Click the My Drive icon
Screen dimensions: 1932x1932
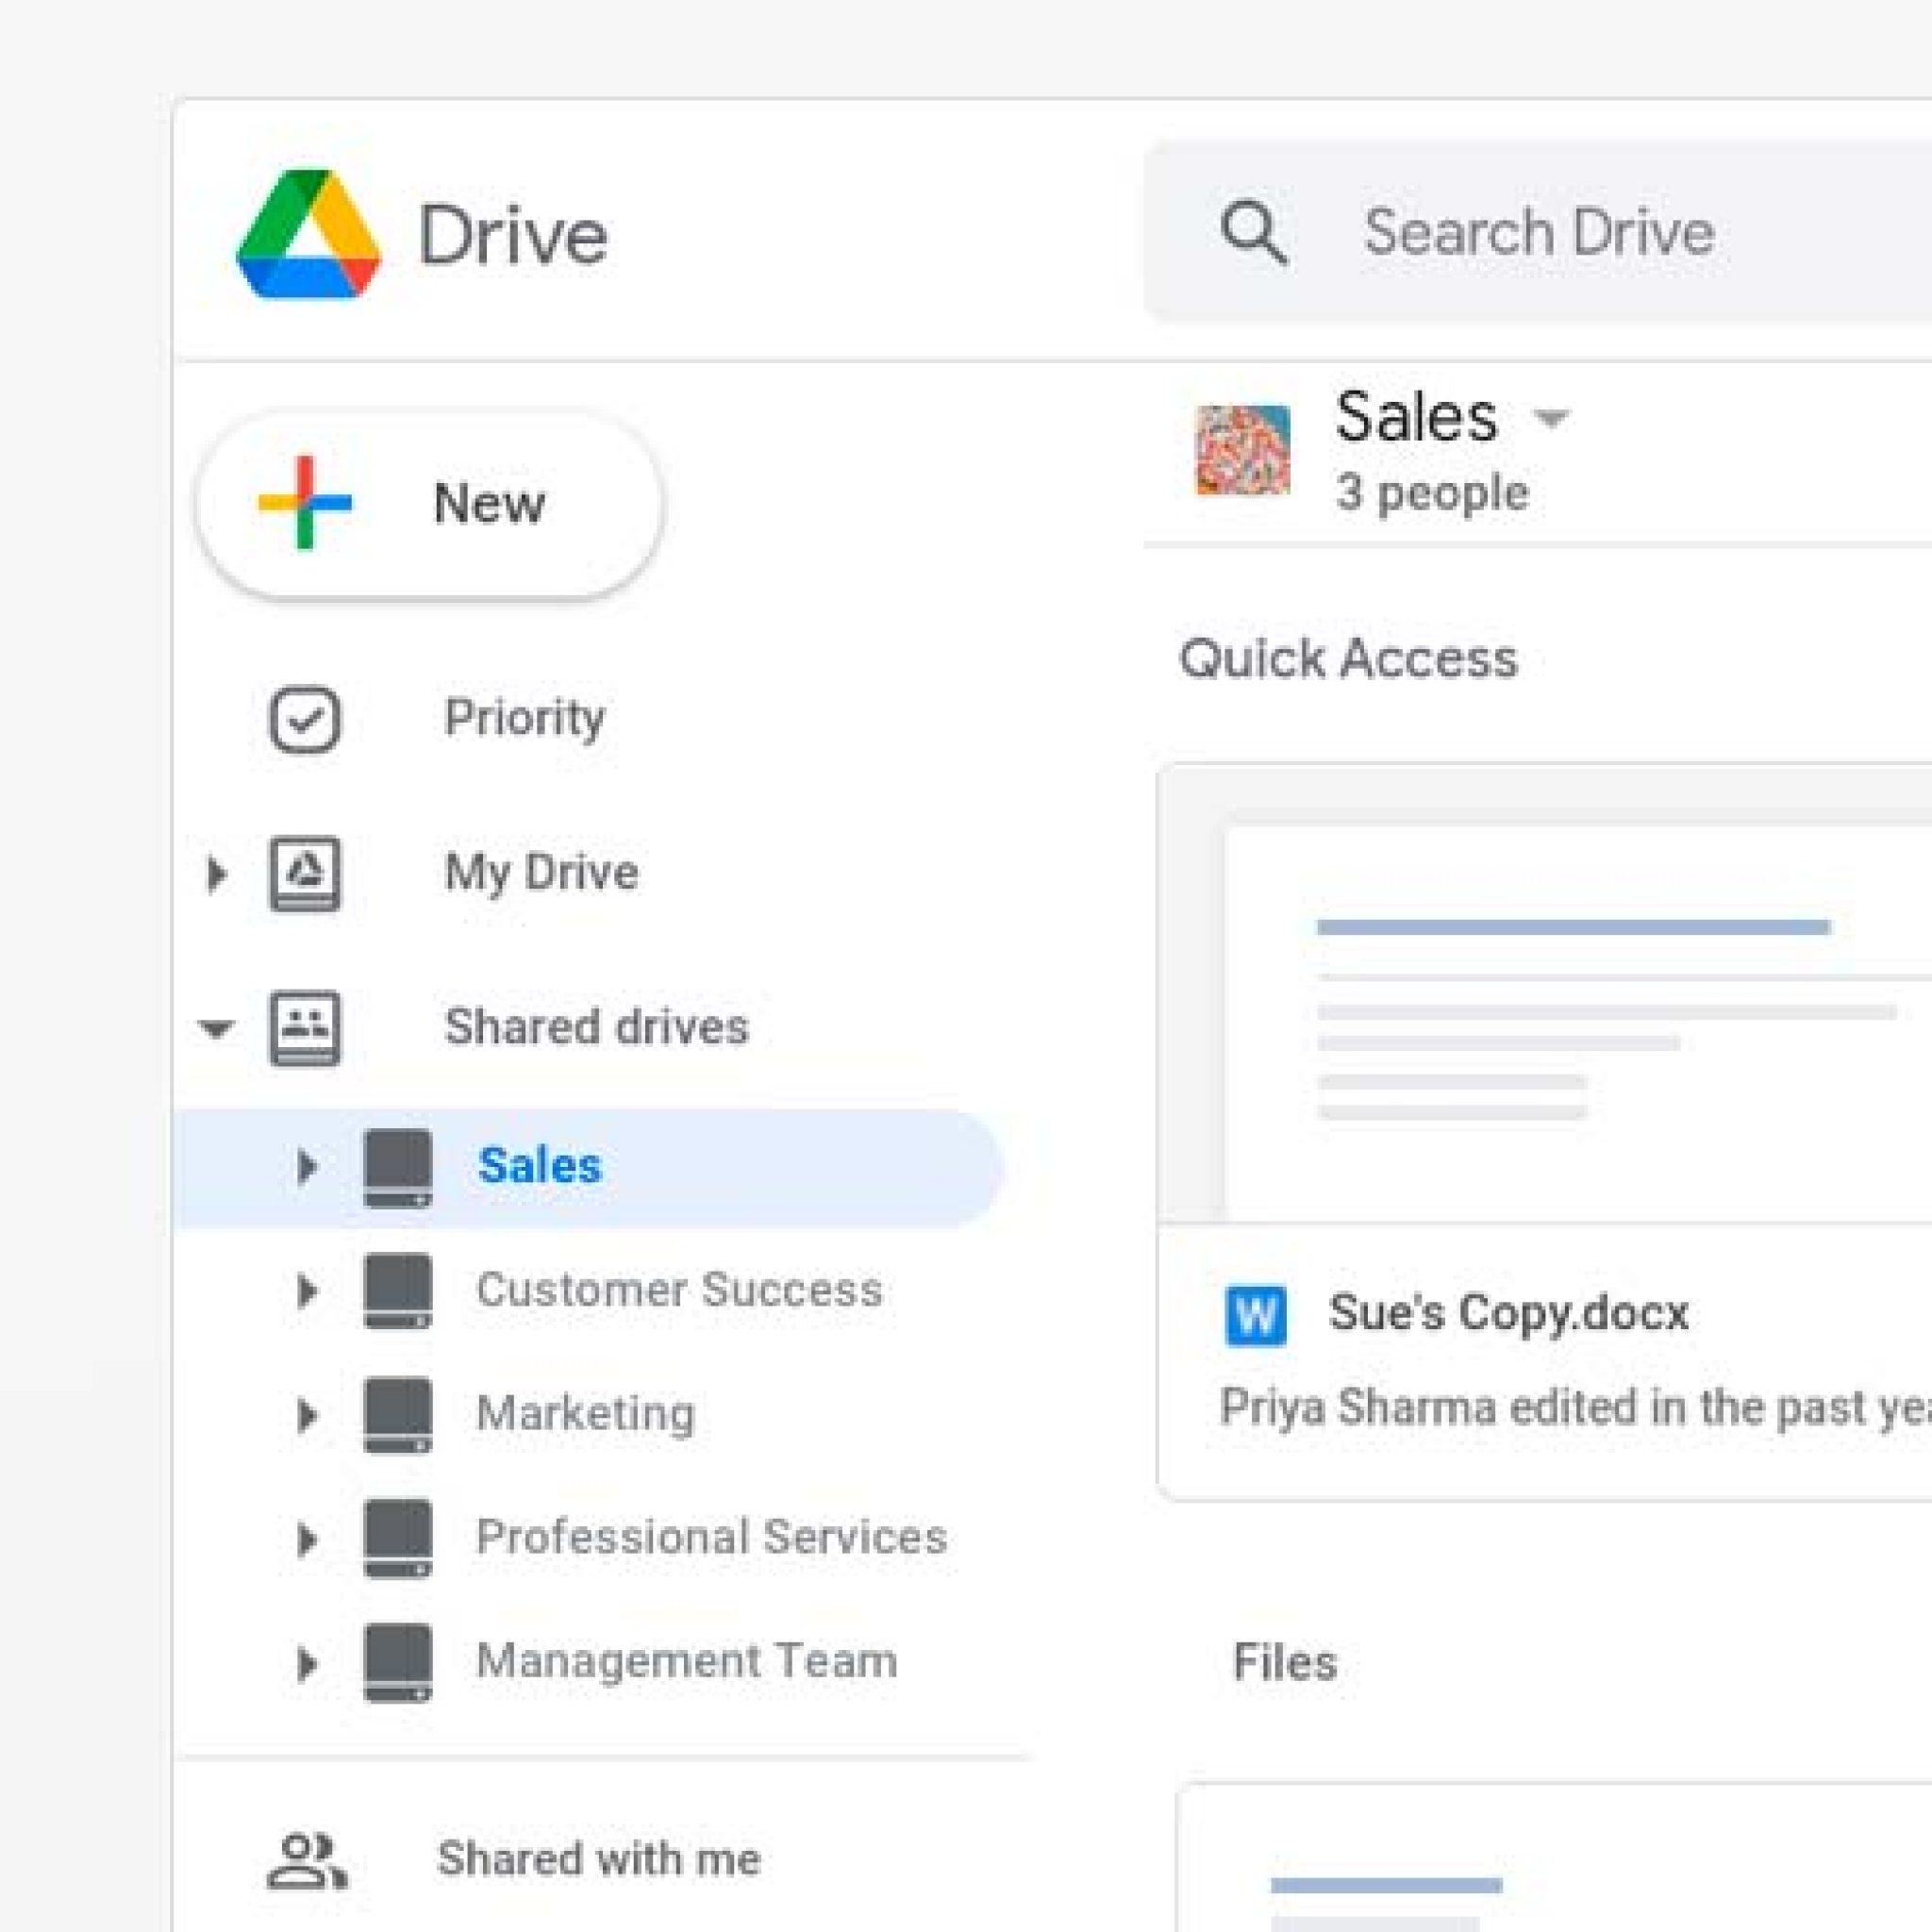[305, 872]
